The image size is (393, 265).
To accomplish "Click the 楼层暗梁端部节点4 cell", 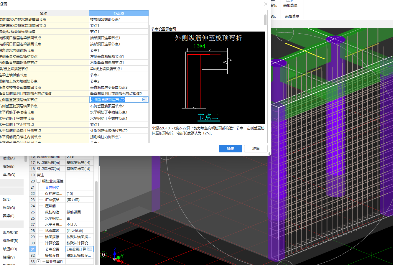I will 119,19.
